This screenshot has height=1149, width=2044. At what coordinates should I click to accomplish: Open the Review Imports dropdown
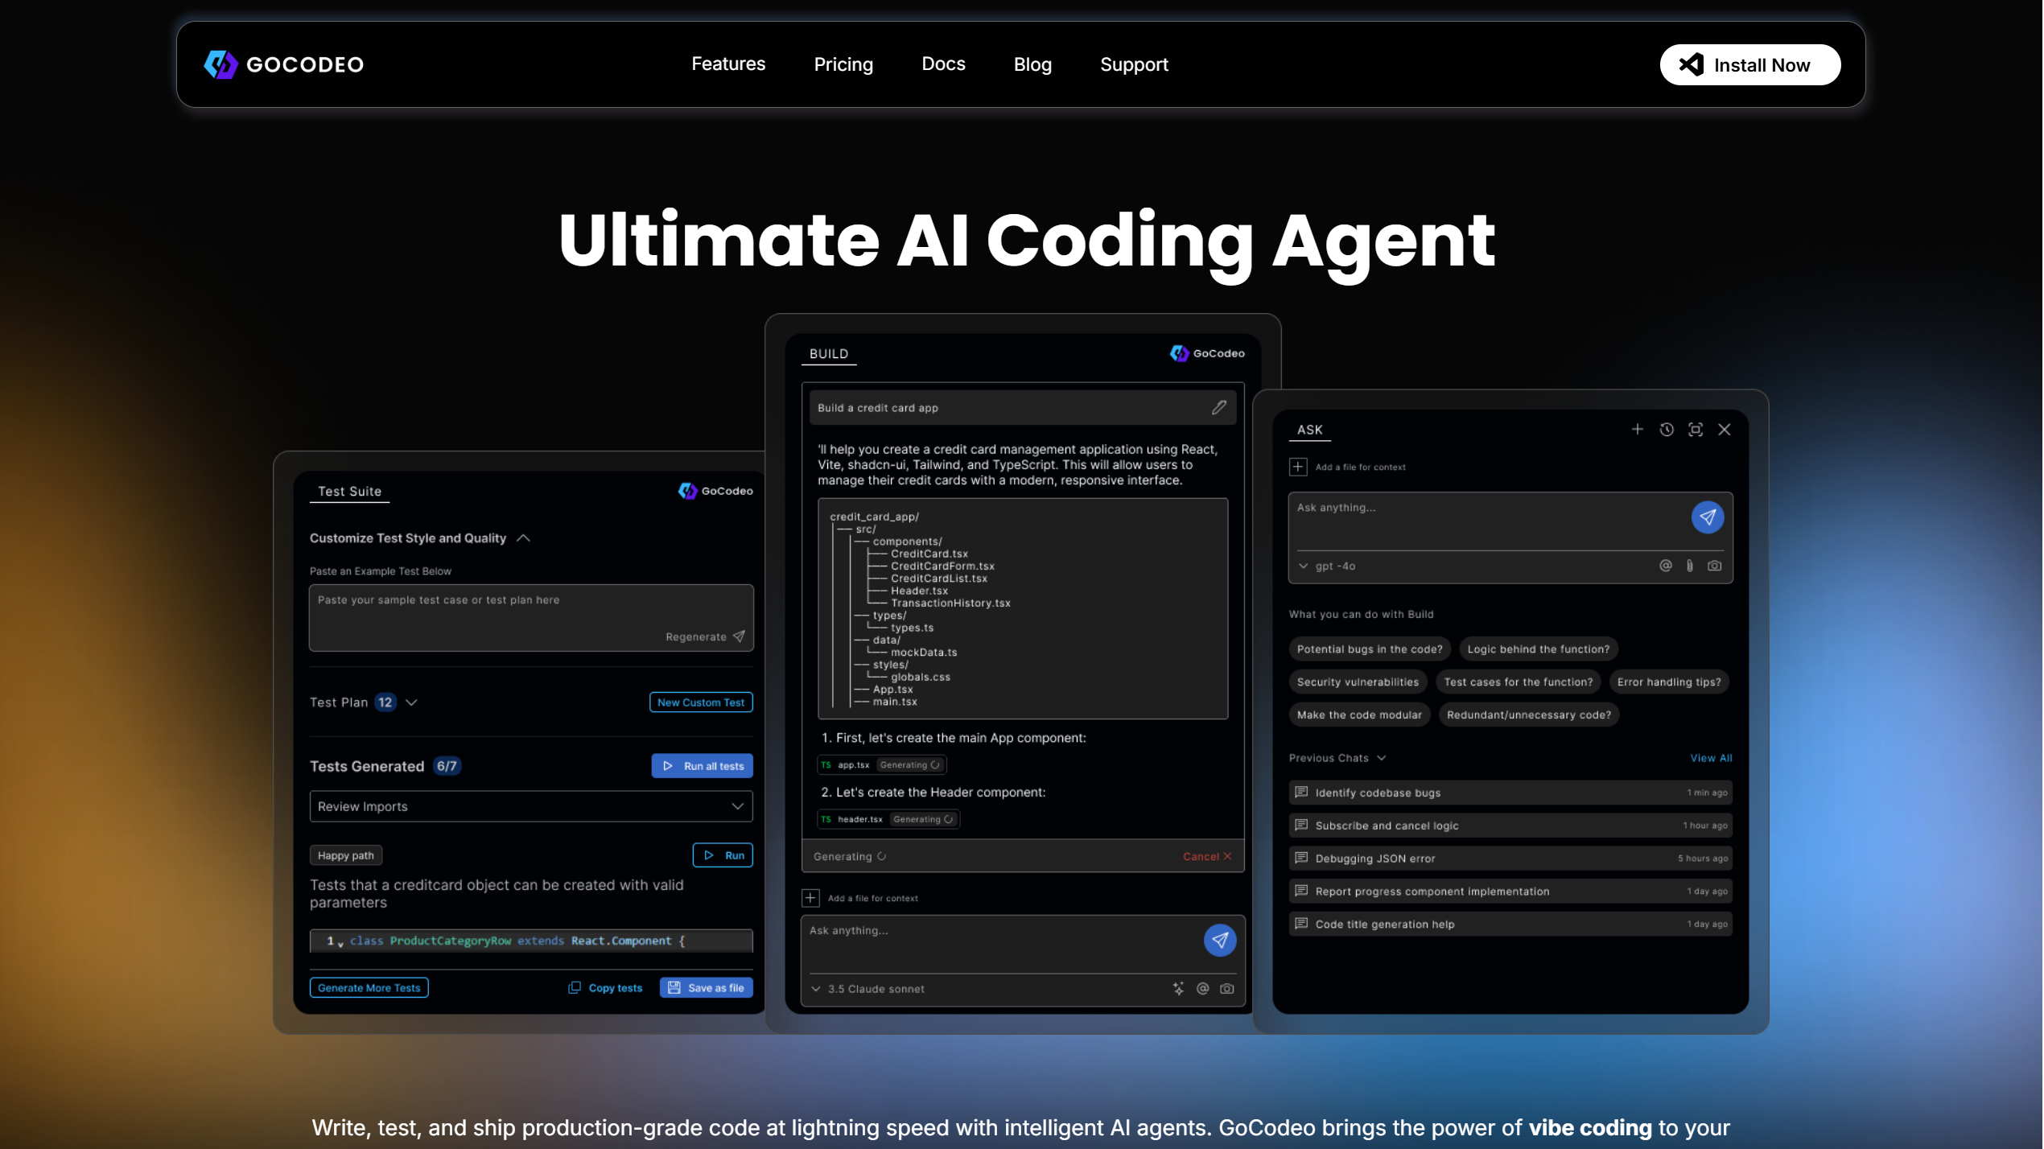coord(531,806)
